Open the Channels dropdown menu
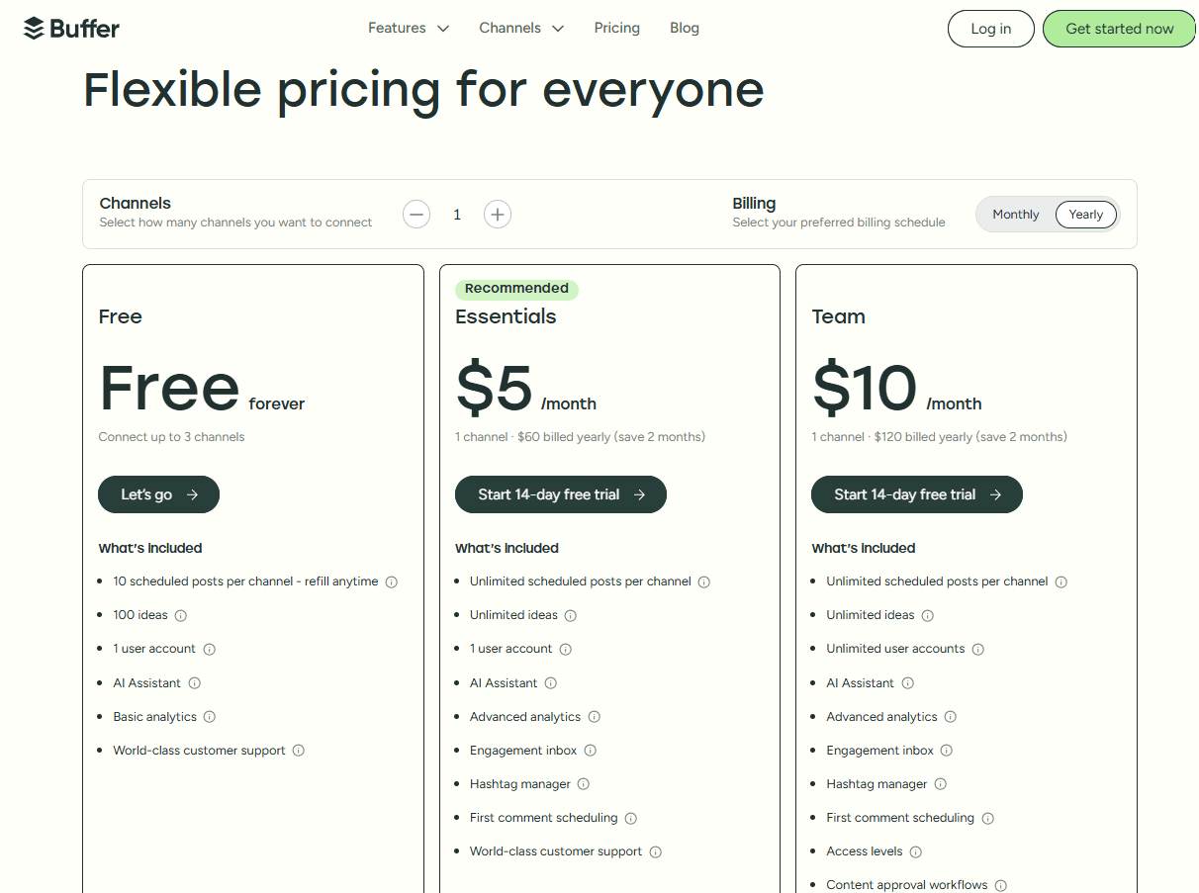Image resolution: width=1199 pixels, height=893 pixels. pyautogui.click(x=520, y=28)
